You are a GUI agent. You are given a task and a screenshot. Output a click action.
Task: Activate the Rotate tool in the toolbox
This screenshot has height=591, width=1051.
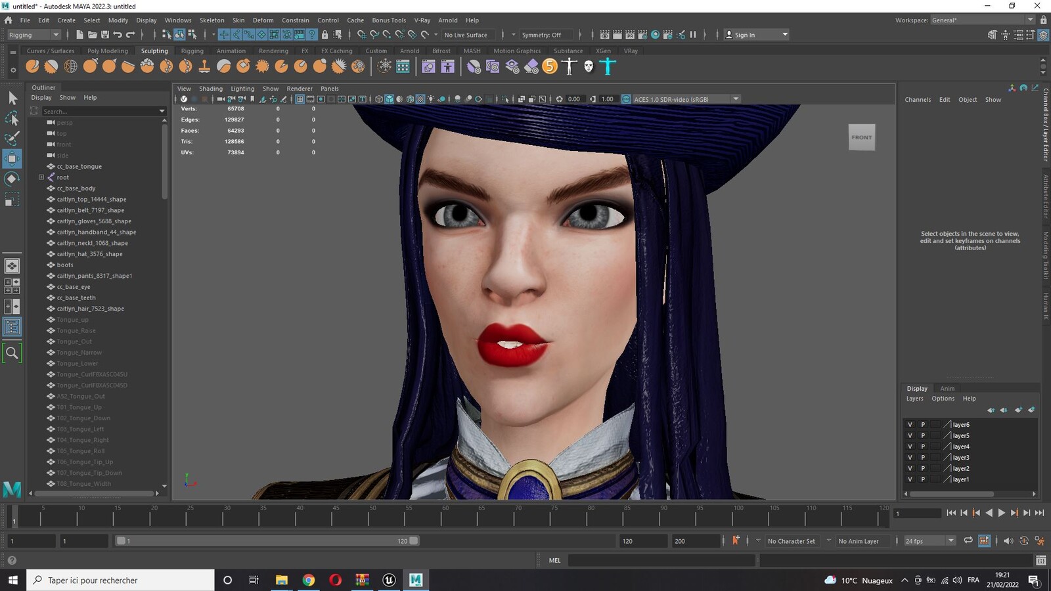pyautogui.click(x=12, y=179)
